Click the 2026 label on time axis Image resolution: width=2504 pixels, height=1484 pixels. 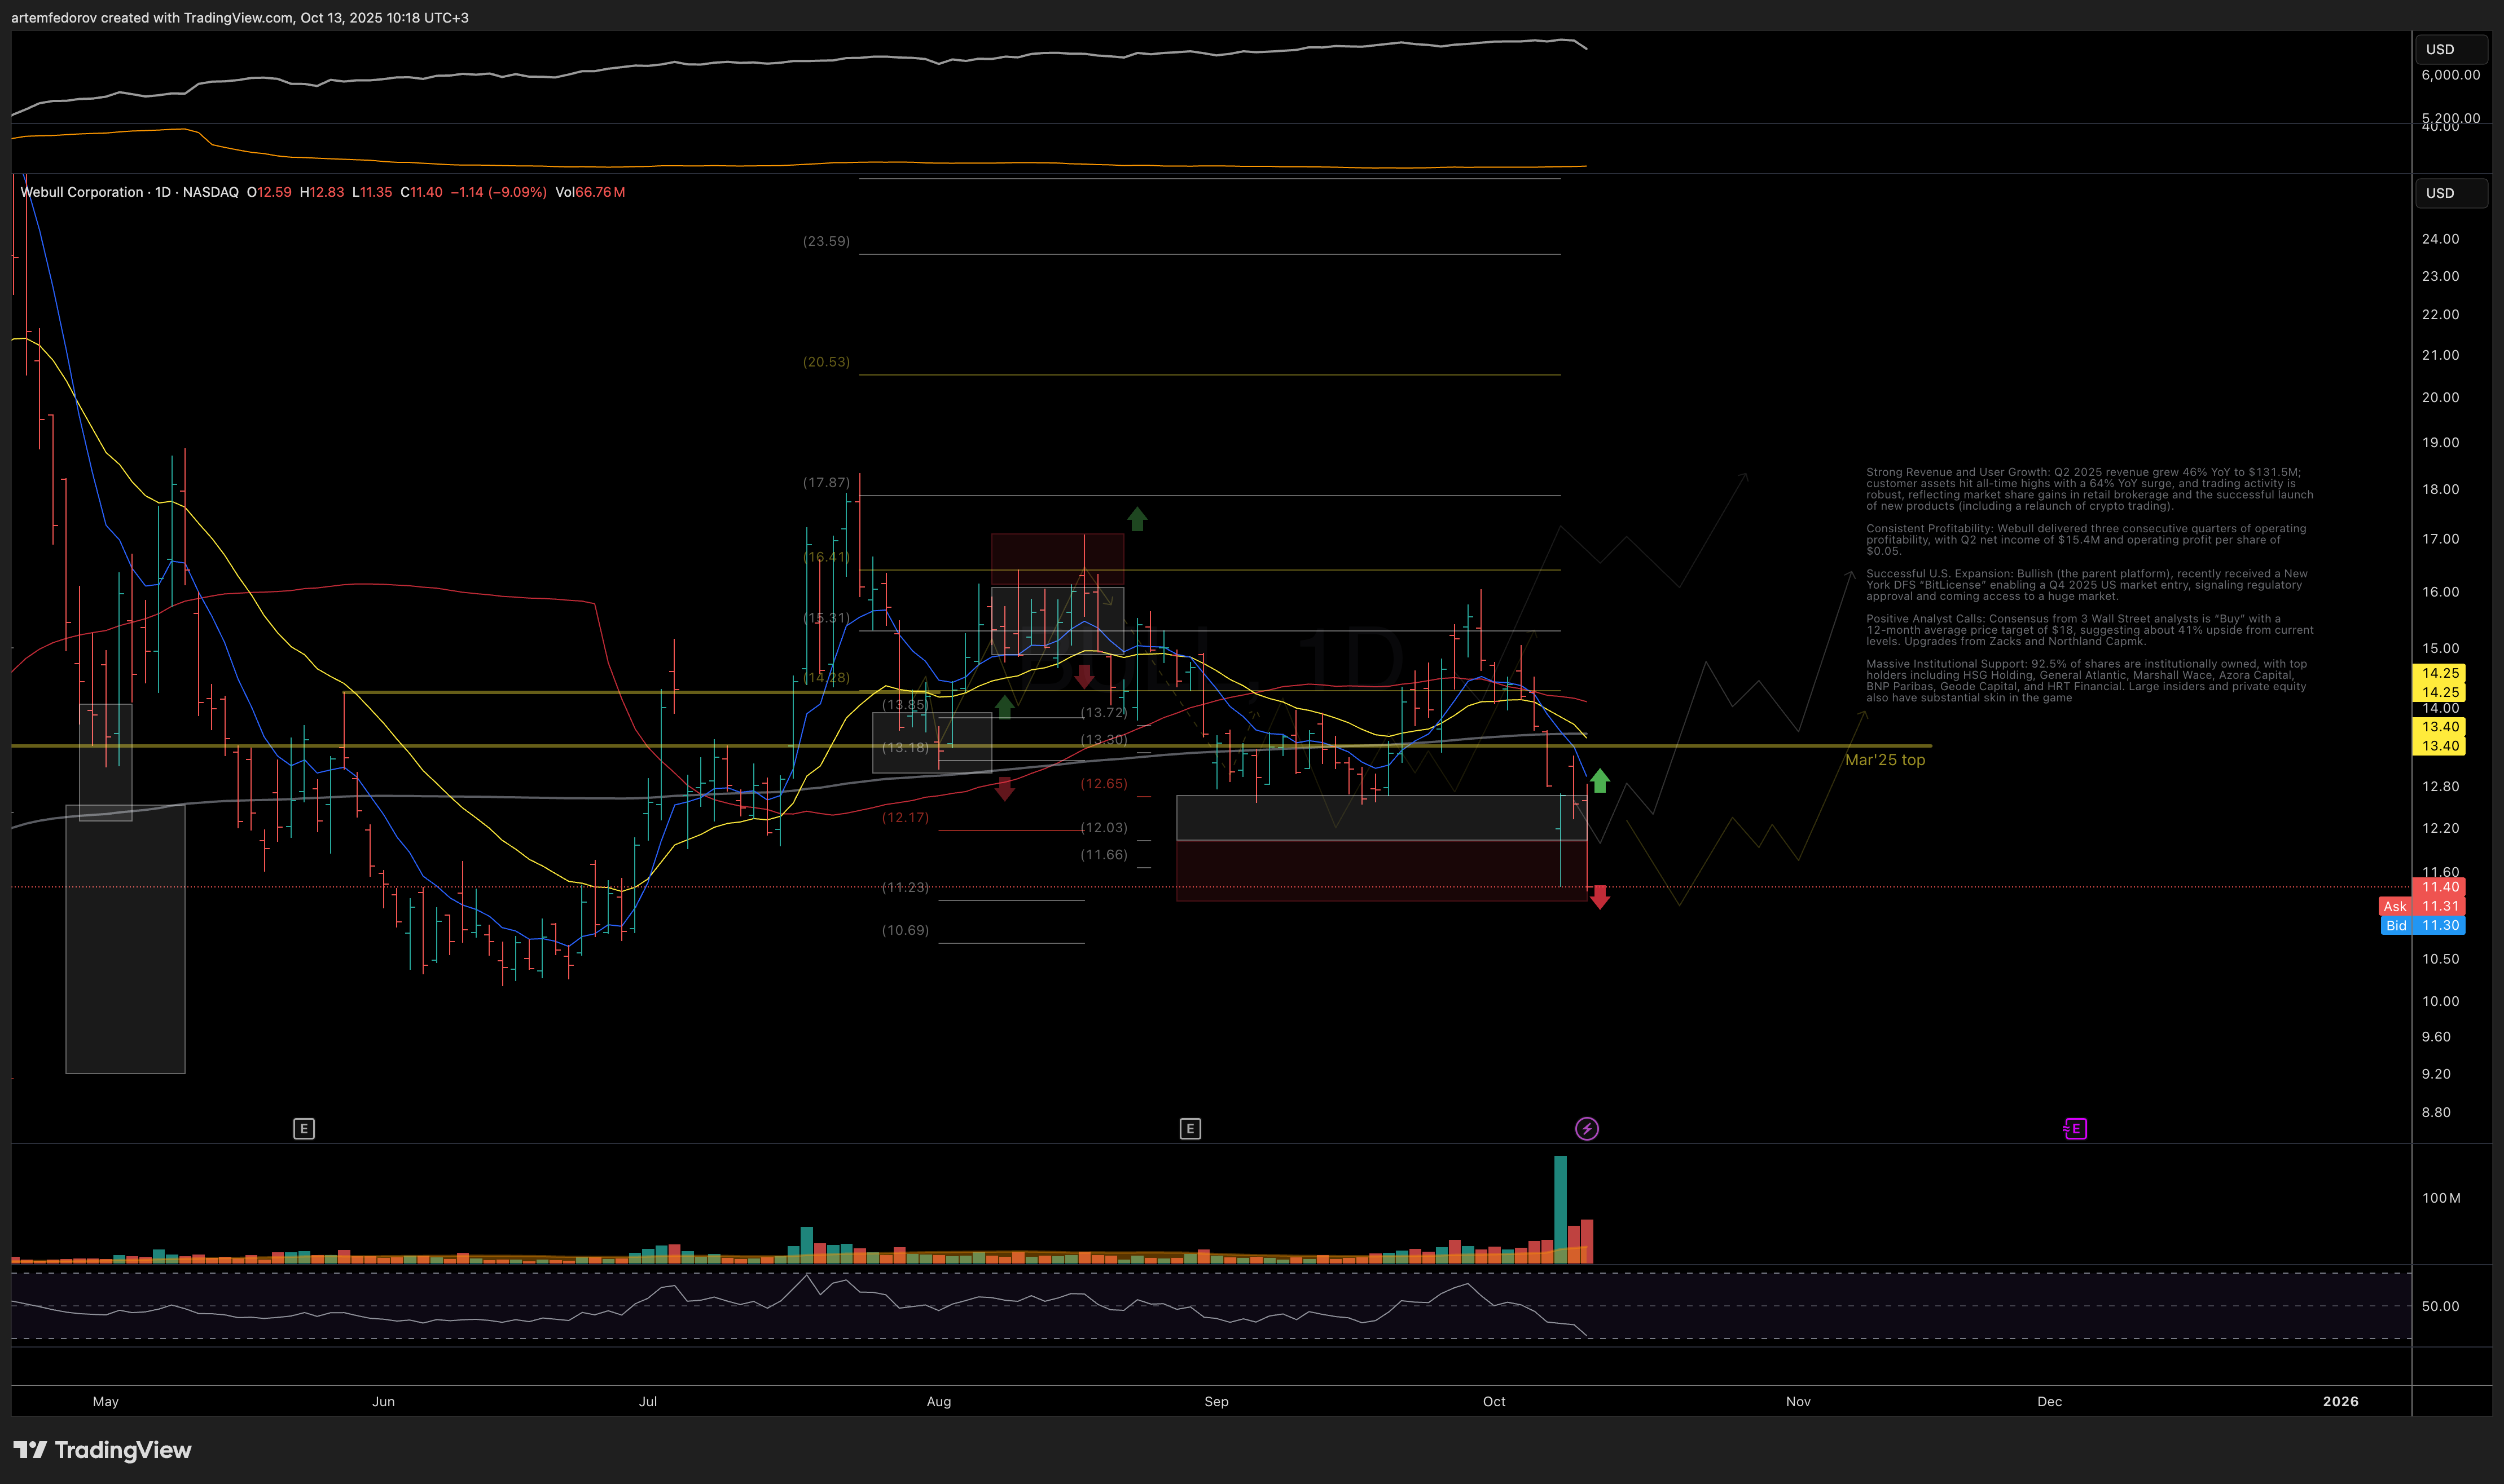2340,1401
